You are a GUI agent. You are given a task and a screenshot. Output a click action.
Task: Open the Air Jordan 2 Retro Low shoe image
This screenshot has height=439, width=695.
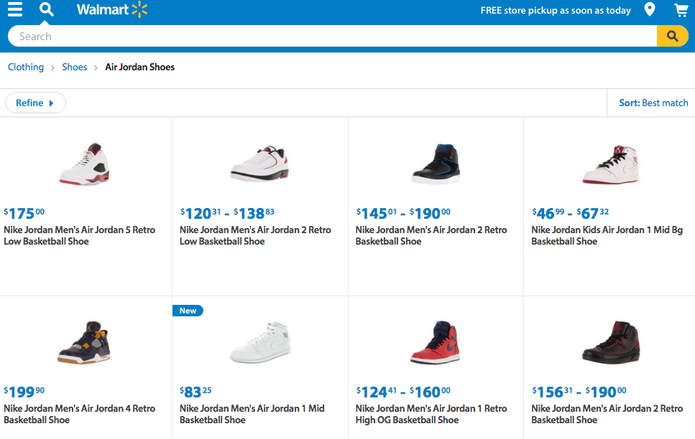click(x=259, y=164)
